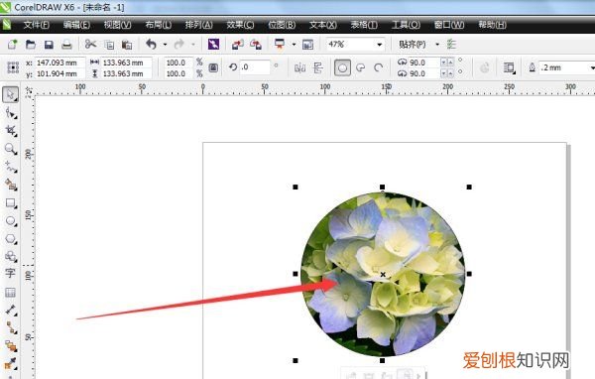Click the Undo arrow

151,45
